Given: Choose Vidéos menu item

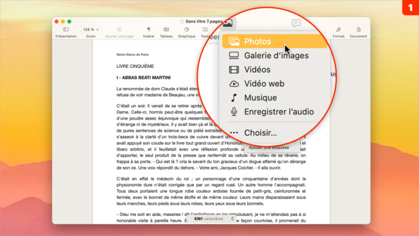Looking at the screenshot, I should tap(275, 70).
